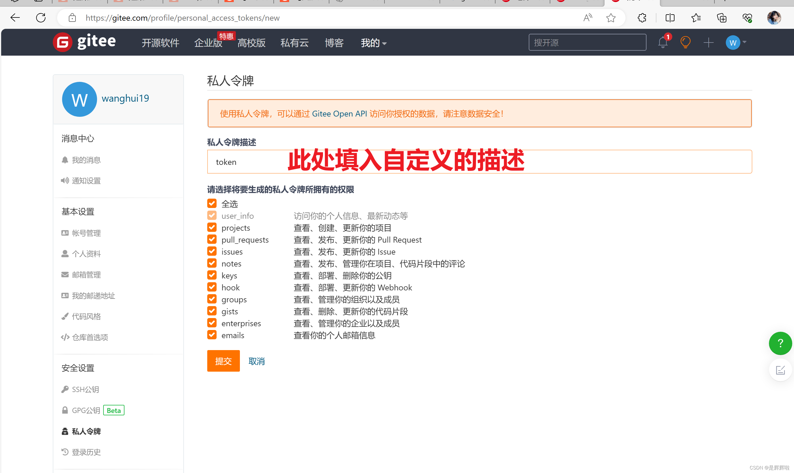Toggle the hook permission checkbox
The height and width of the screenshot is (473, 794).
pyautogui.click(x=212, y=287)
